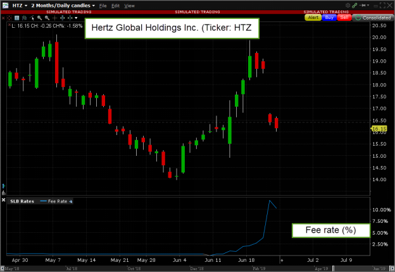Click the Jun 4 date axis label
This screenshot has width=395, height=272.
point(179,260)
